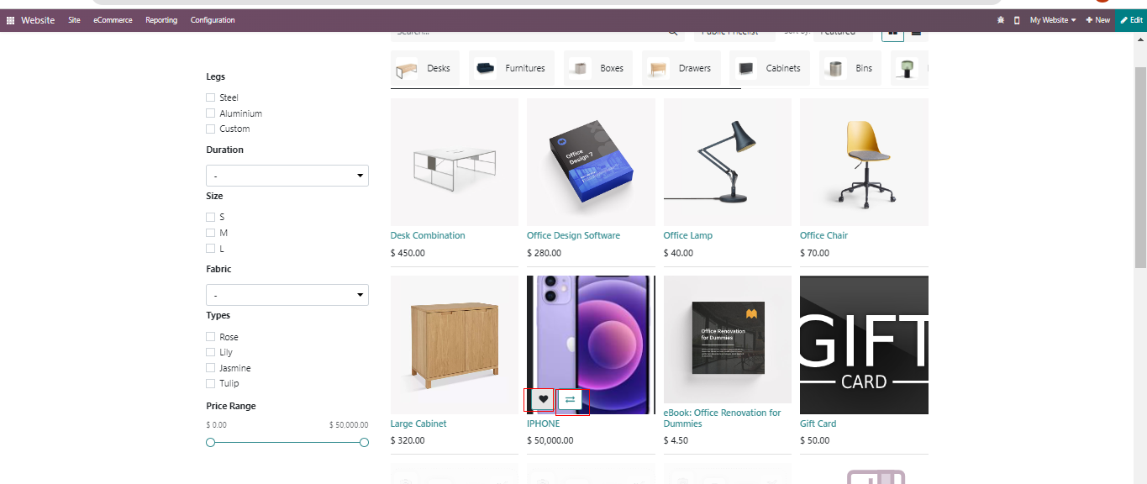
Task: Select the Cabinets category
Action: 770,68
